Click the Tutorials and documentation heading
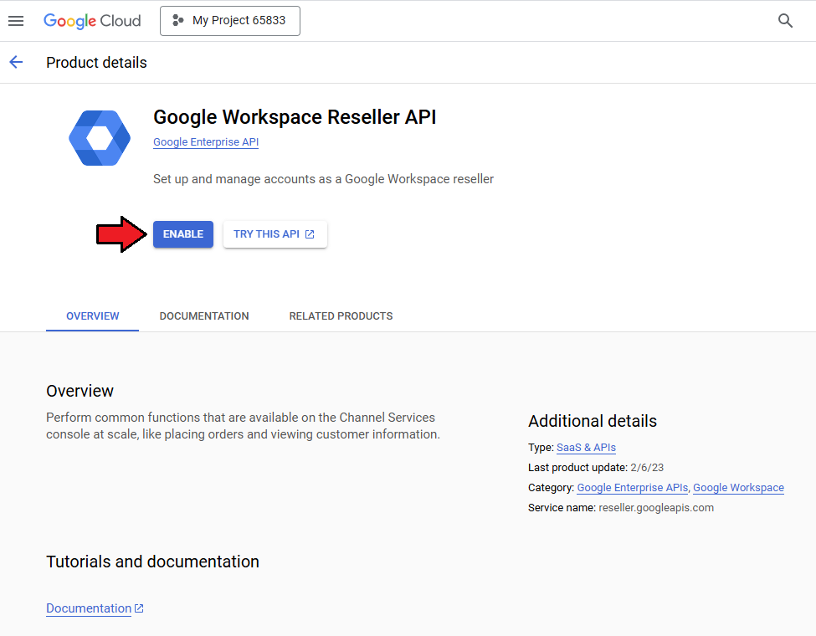This screenshot has height=636, width=816. (152, 562)
